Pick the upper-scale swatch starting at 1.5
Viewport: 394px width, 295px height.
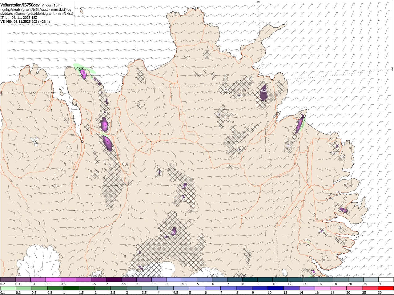click(98, 280)
